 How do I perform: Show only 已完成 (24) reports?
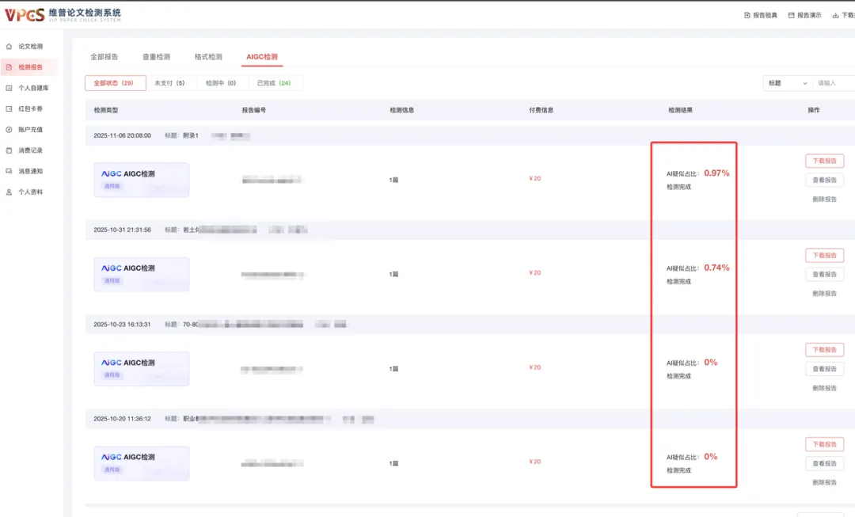(x=274, y=83)
